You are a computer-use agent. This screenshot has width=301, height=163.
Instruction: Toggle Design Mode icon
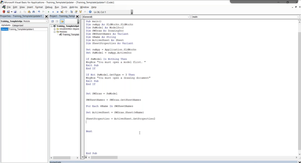click(62, 12)
